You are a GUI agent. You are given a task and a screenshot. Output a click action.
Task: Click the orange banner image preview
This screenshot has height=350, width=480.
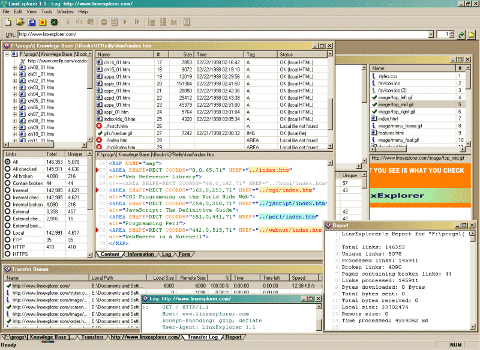(x=420, y=186)
